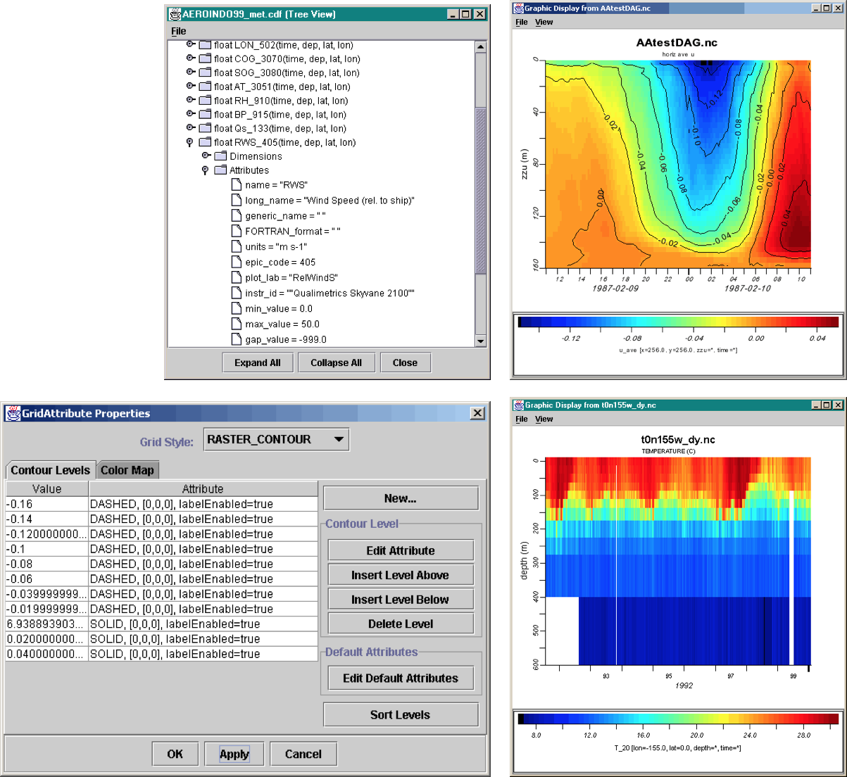Click the AAtestDAG.nc color bar legend
Viewport: 847px width, 777px height.
click(678, 322)
